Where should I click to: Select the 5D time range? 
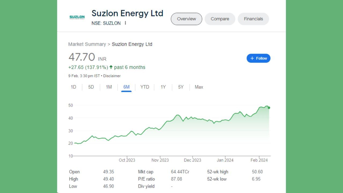tap(91, 87)
